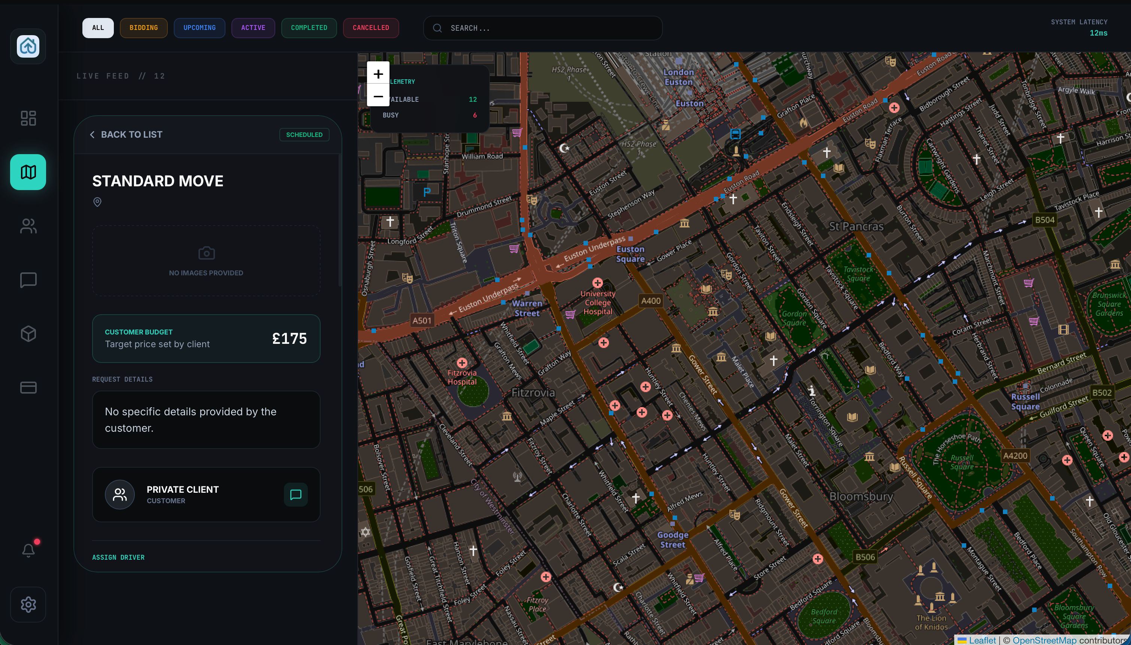The image size is (1131, 645).
Task: Open the package box sidebar icon
Action: tap(28, 334)
